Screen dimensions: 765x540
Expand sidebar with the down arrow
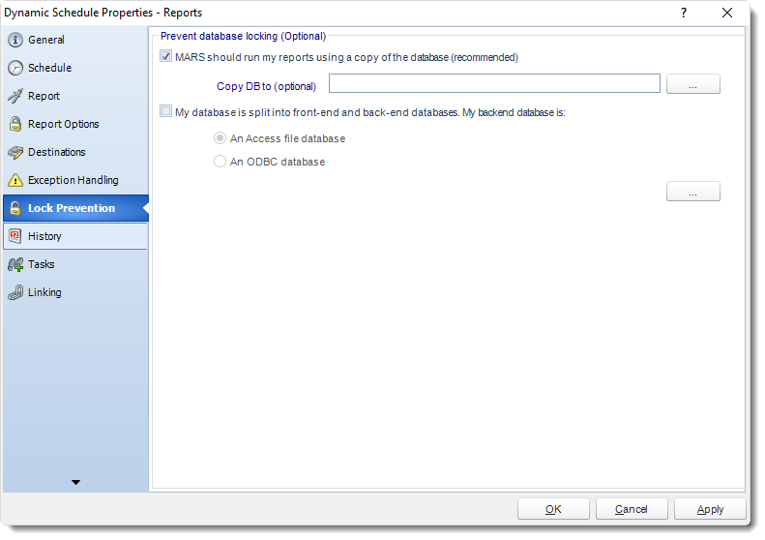(x=75, y=482)
